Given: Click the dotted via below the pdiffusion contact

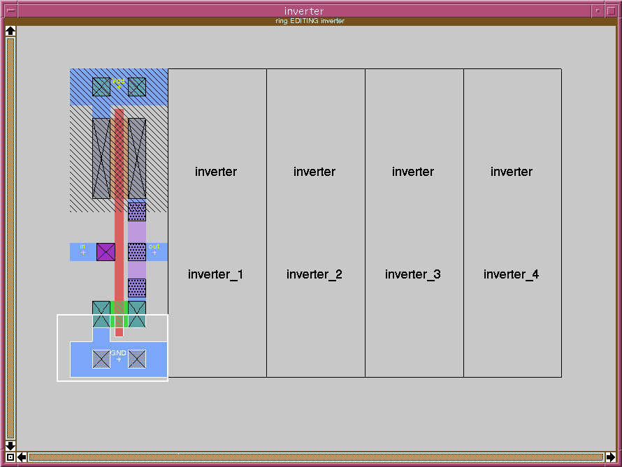Looking at the screenshot, I should [137, 212].
